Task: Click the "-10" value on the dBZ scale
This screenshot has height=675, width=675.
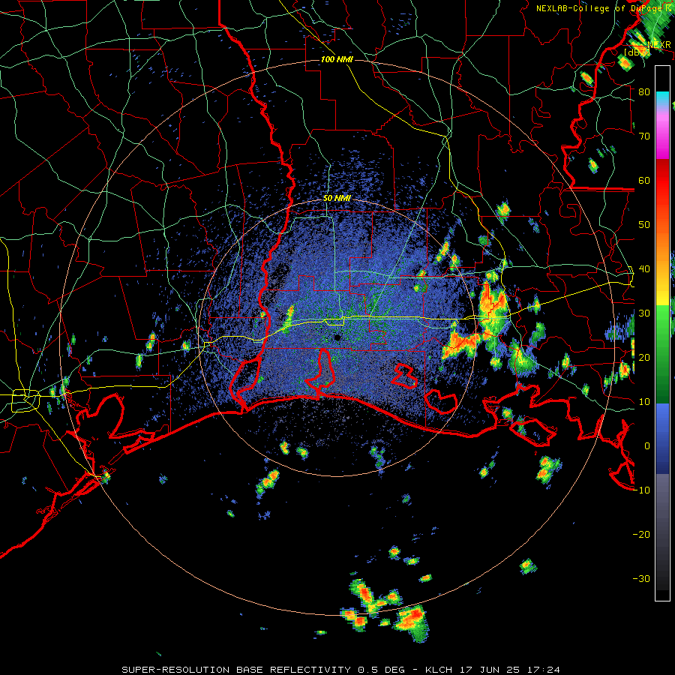Action: (641, 490)
